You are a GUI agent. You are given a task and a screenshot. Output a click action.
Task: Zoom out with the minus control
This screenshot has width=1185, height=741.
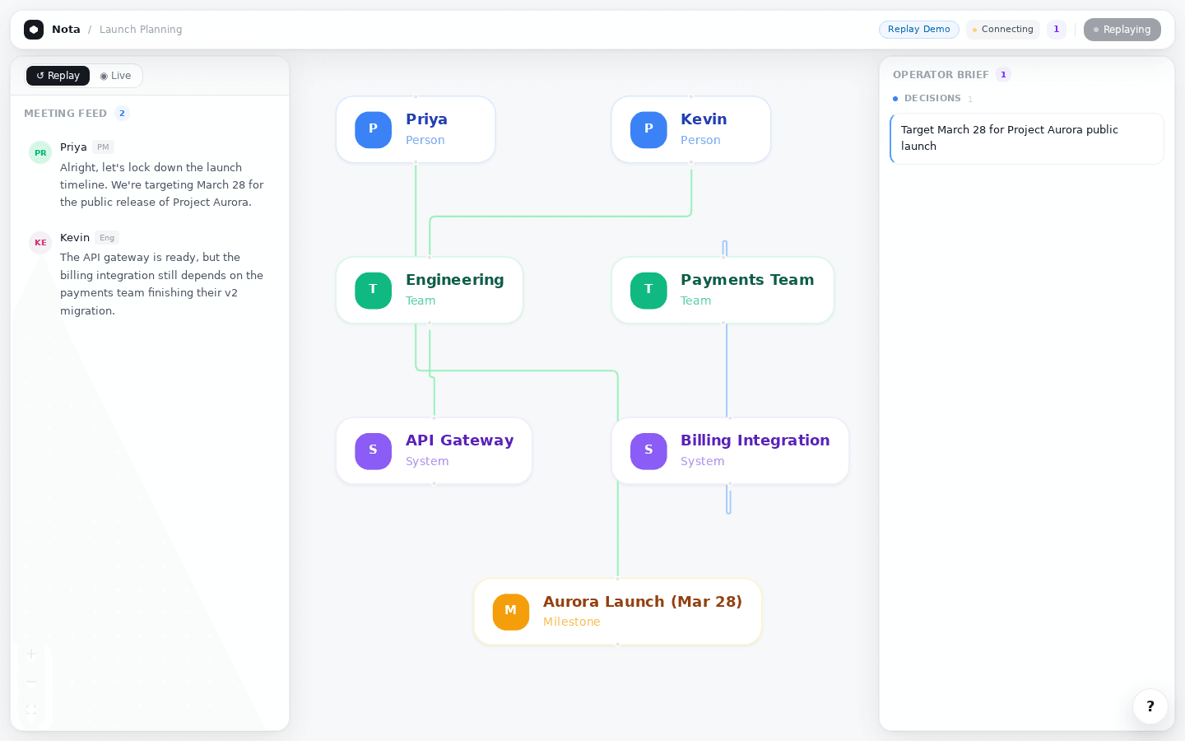tap(31, 682)
